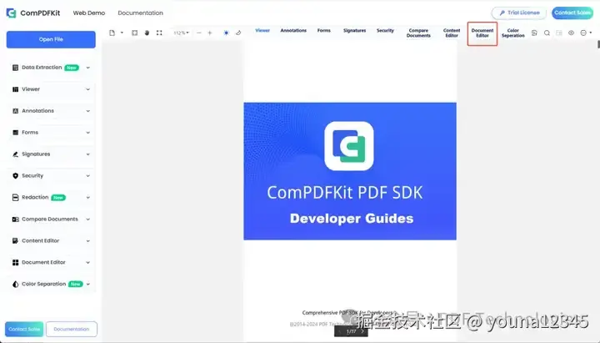Image resolution: width=600 pixels, height=343 pixels.
Task: Expand the Redaction section chevron
Action: (88, 198)
